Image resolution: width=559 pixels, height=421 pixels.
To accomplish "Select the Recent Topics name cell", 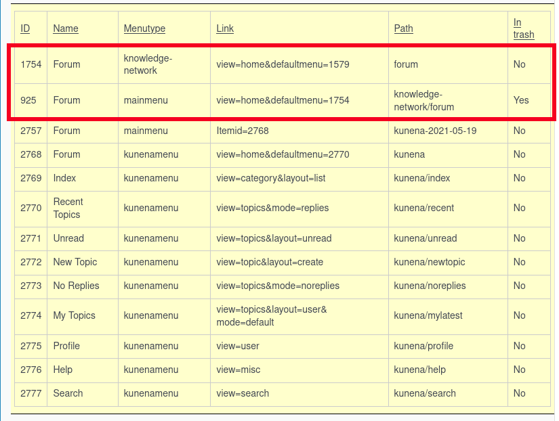I will coord(68,208).
